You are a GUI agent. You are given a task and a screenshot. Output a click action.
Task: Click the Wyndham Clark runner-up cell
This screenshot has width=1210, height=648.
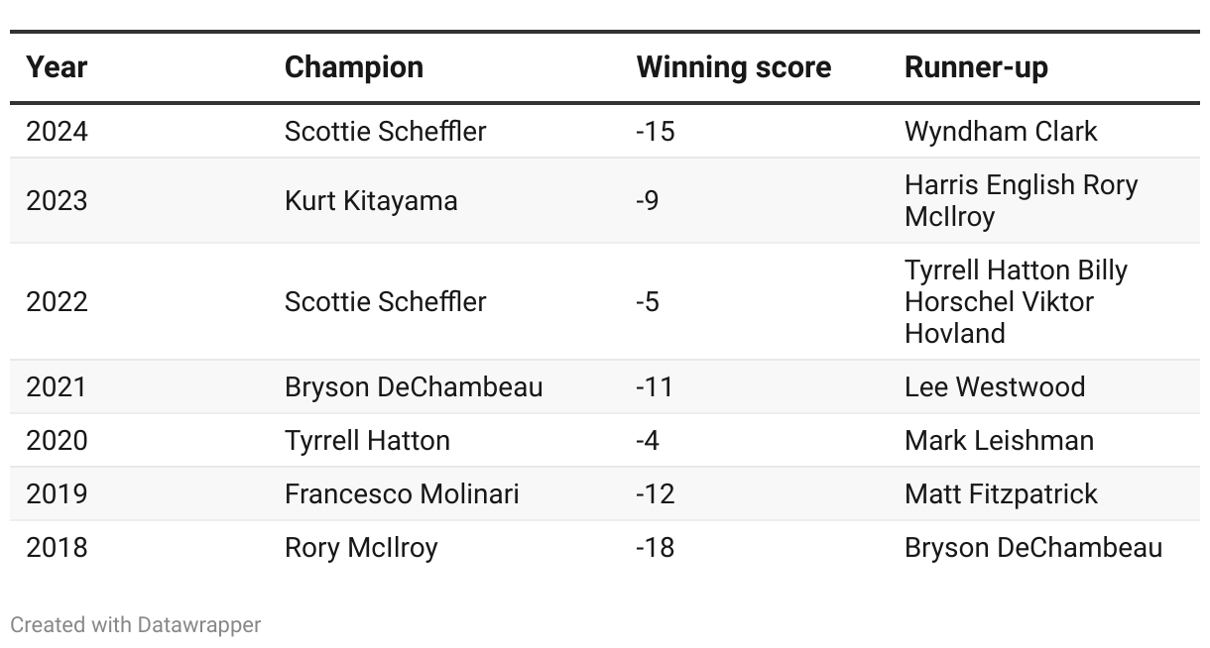pos(1001,131)
